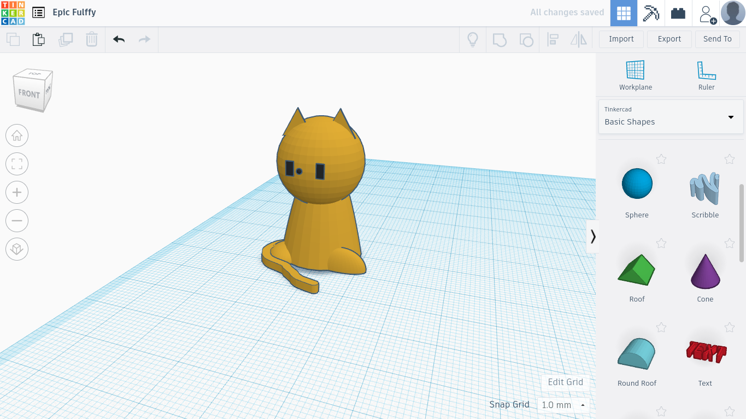Click the All changes saved status
Viewport: 746px width, 419px height.
click(567, 13)
